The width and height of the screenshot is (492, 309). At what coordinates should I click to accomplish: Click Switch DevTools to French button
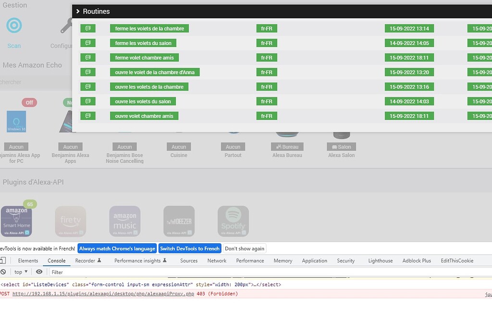(190, 249)
